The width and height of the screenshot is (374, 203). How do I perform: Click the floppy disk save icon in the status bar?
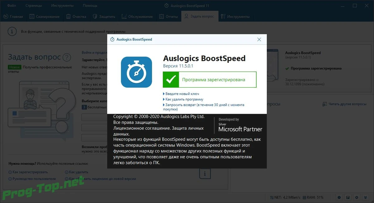click(x=348, y=197)
